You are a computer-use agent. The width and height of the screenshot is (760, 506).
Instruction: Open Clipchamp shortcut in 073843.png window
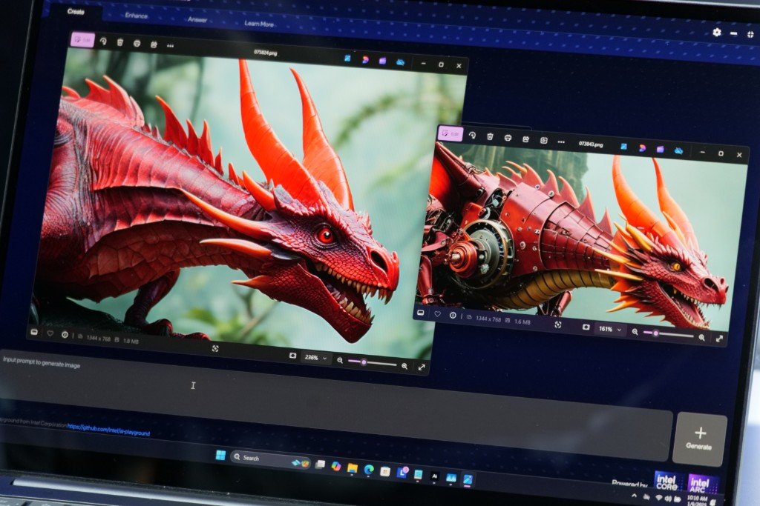coord(660,149)
